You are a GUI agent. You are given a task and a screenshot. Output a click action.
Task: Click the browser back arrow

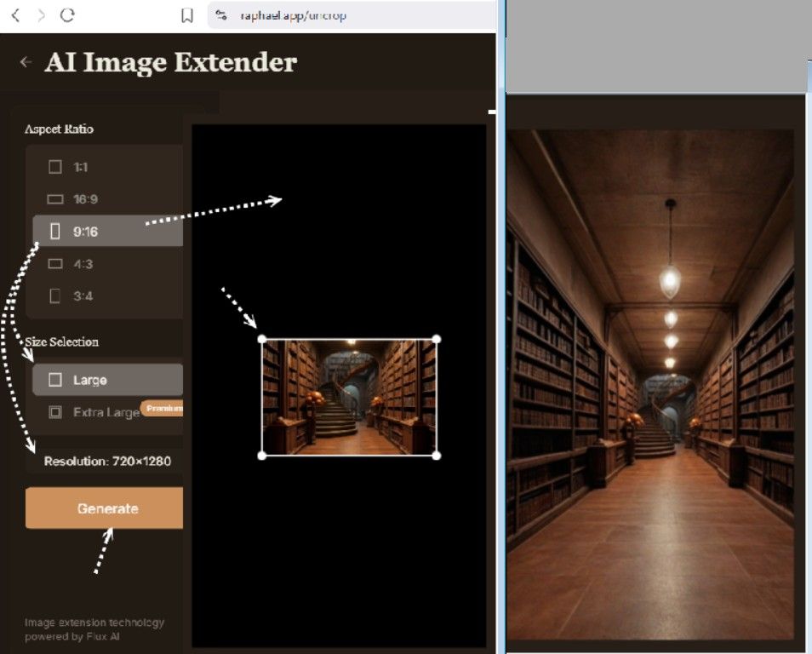click(x=15, y=15)
